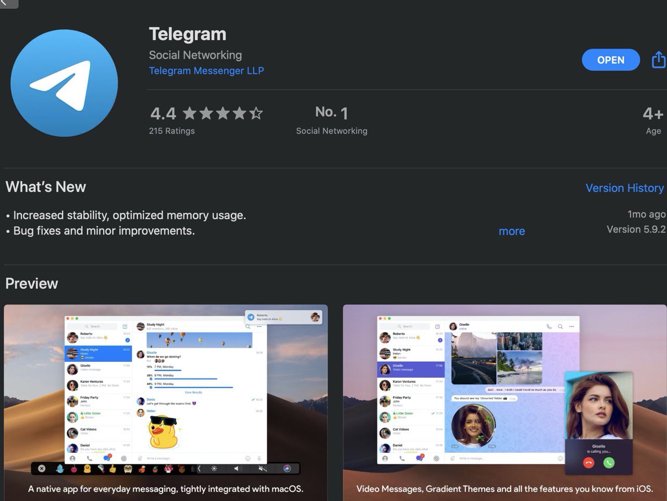Viewport: 667px width, 501px height.
Task: Click the share icon next to OPEN
Action: 659,60
